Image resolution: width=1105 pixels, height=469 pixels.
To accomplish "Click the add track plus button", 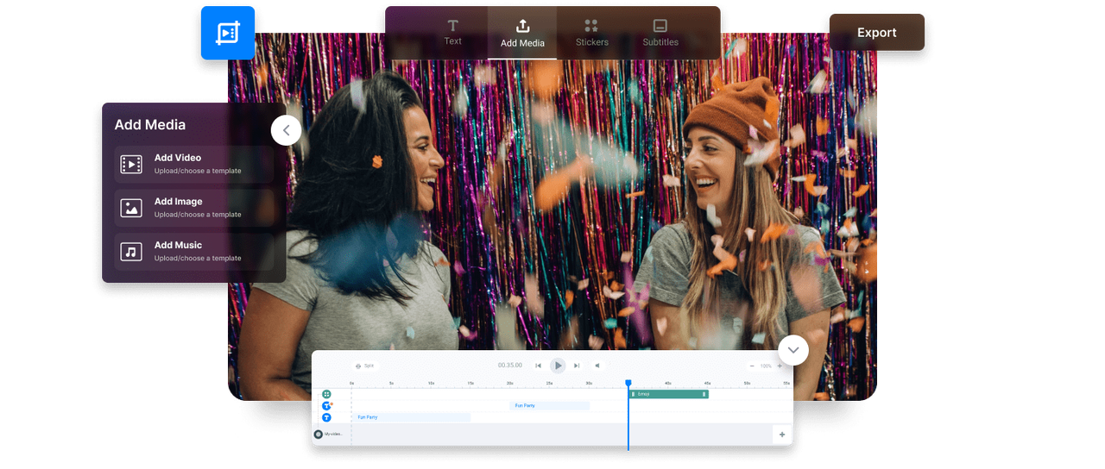I will point(782,435).
